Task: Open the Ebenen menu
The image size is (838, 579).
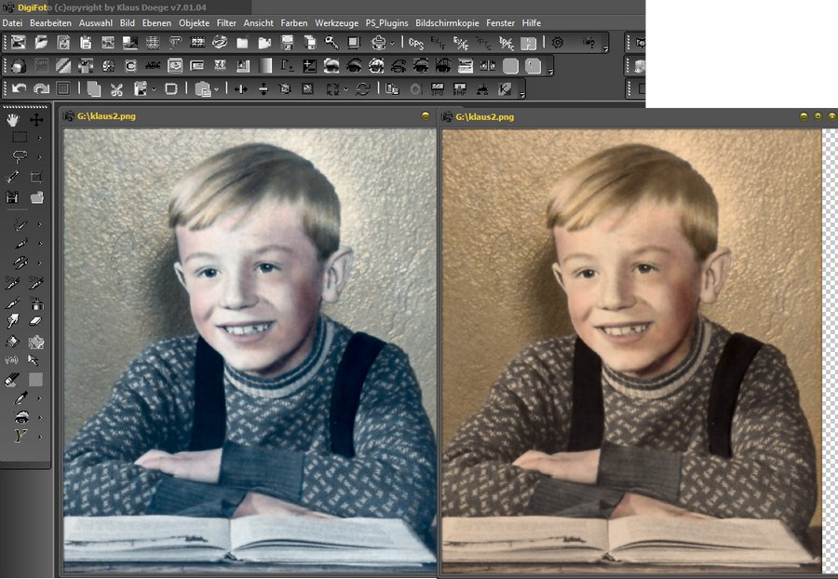Action: [156, 22]
